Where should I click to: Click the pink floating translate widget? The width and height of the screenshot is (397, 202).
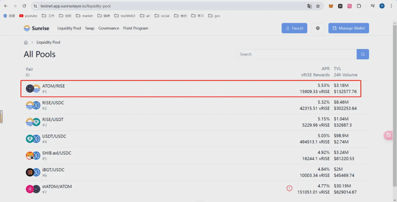point(389,135)
